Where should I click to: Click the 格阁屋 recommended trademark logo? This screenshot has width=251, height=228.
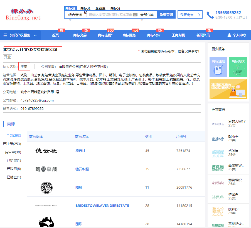[218, 154]
